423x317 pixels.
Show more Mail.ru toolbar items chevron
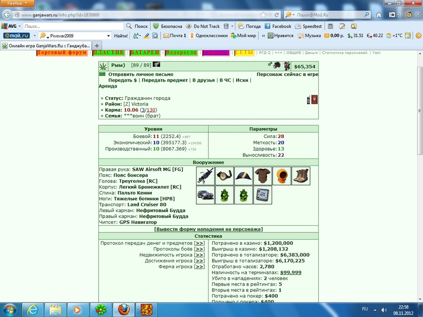263,35
